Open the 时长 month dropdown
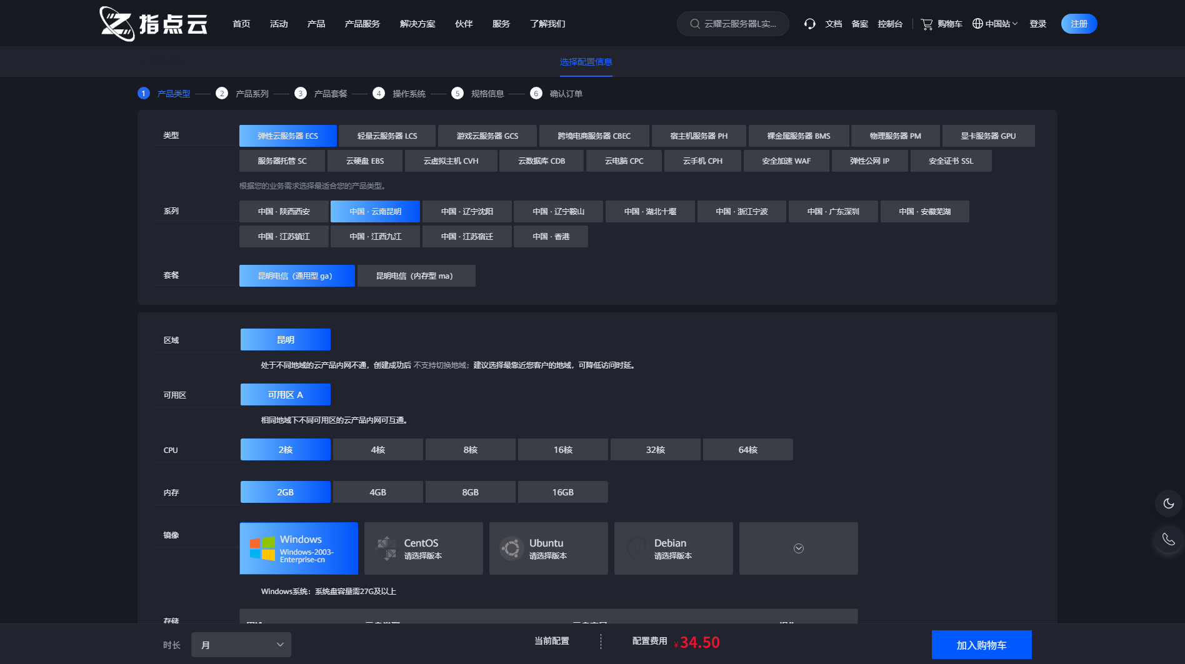Viewport: 1185px width, 664px height. pos(241,645)
